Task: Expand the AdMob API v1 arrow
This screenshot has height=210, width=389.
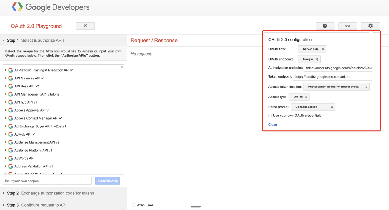Action: 6,134
